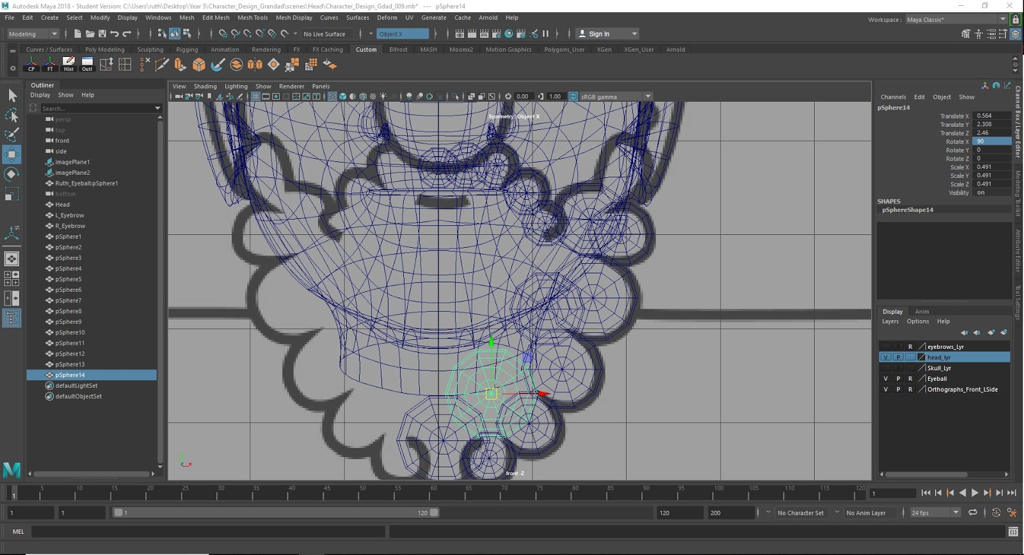Click the Maya home logo icon
The image size is (1024, 555).
click(x=12, y=471)
